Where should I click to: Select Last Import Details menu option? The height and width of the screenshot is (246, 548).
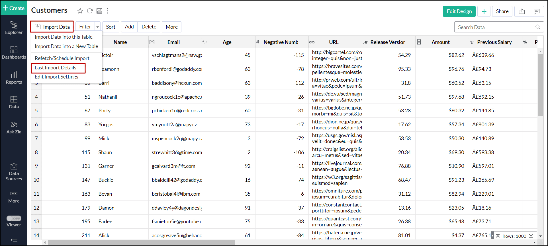[56, 68]
